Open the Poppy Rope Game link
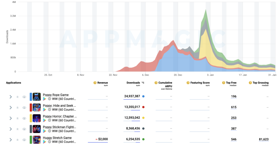 click(56, 95)
